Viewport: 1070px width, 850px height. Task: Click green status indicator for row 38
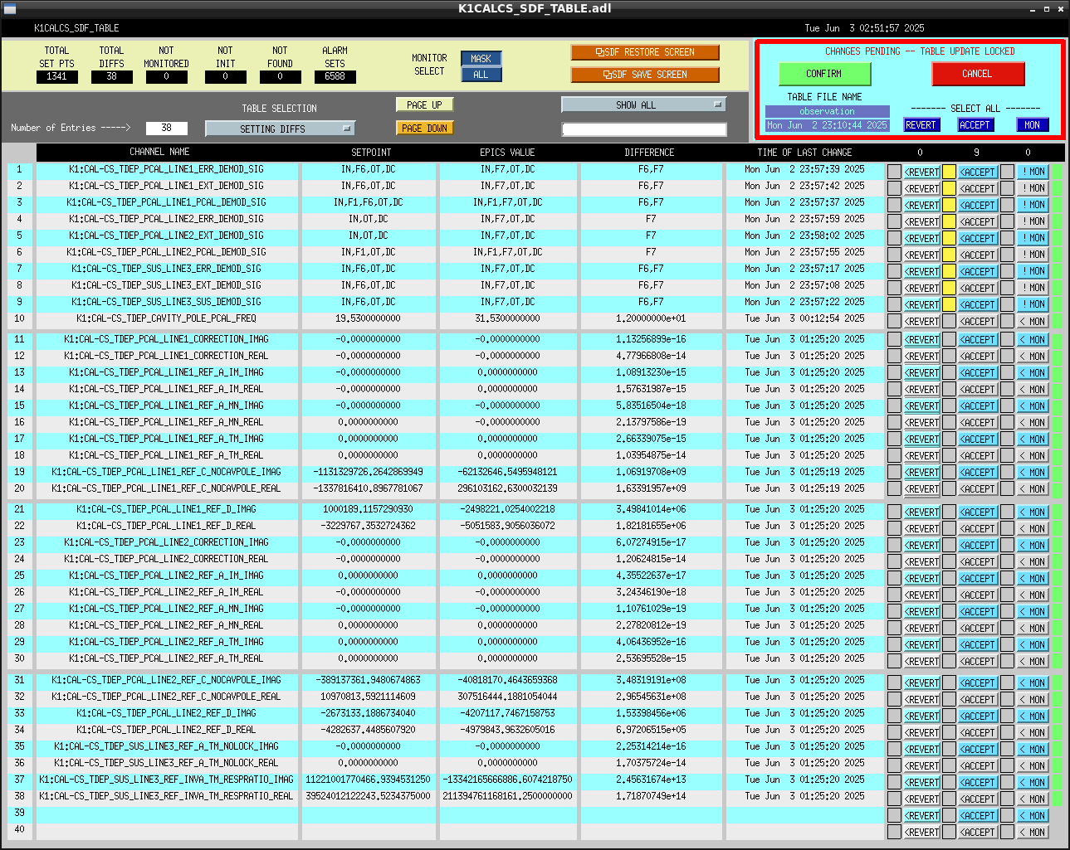pos(1058,799)
